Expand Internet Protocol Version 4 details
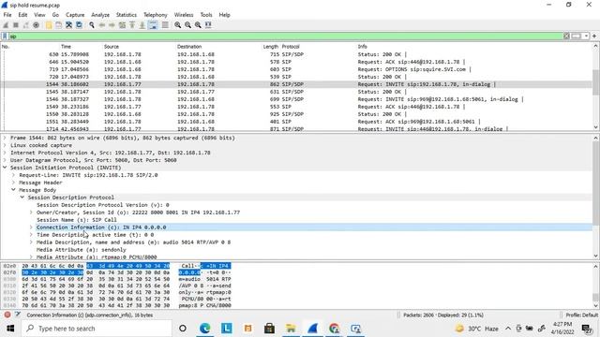The width and height of the screenshot is (600, 337). click(x=5, y=153)
